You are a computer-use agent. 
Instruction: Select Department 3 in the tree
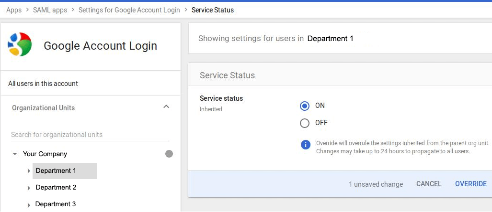(x=56, y=204)
